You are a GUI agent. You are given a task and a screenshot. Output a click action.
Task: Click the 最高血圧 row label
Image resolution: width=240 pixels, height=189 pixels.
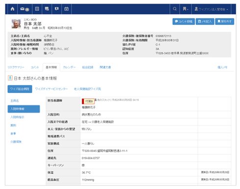pos(53,180)
